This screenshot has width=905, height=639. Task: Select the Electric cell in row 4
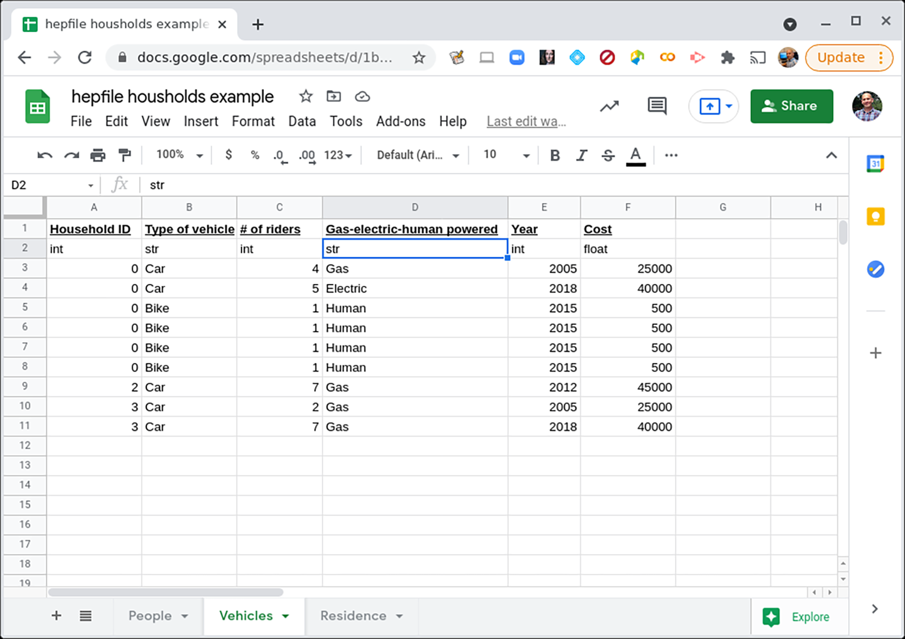point(415,288)
